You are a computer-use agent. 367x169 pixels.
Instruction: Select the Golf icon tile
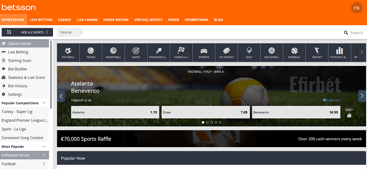(x=249, y=52)
